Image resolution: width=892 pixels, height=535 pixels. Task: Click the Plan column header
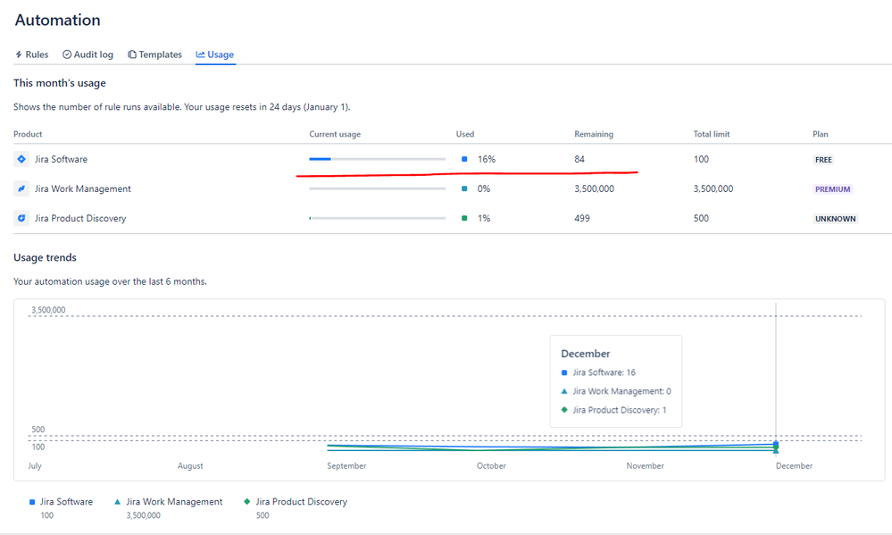(820, 134)
